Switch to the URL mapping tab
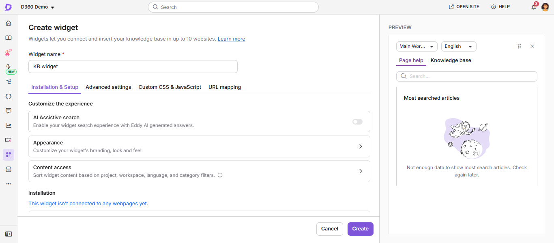 pyautogui.click(x=225, y=87)
